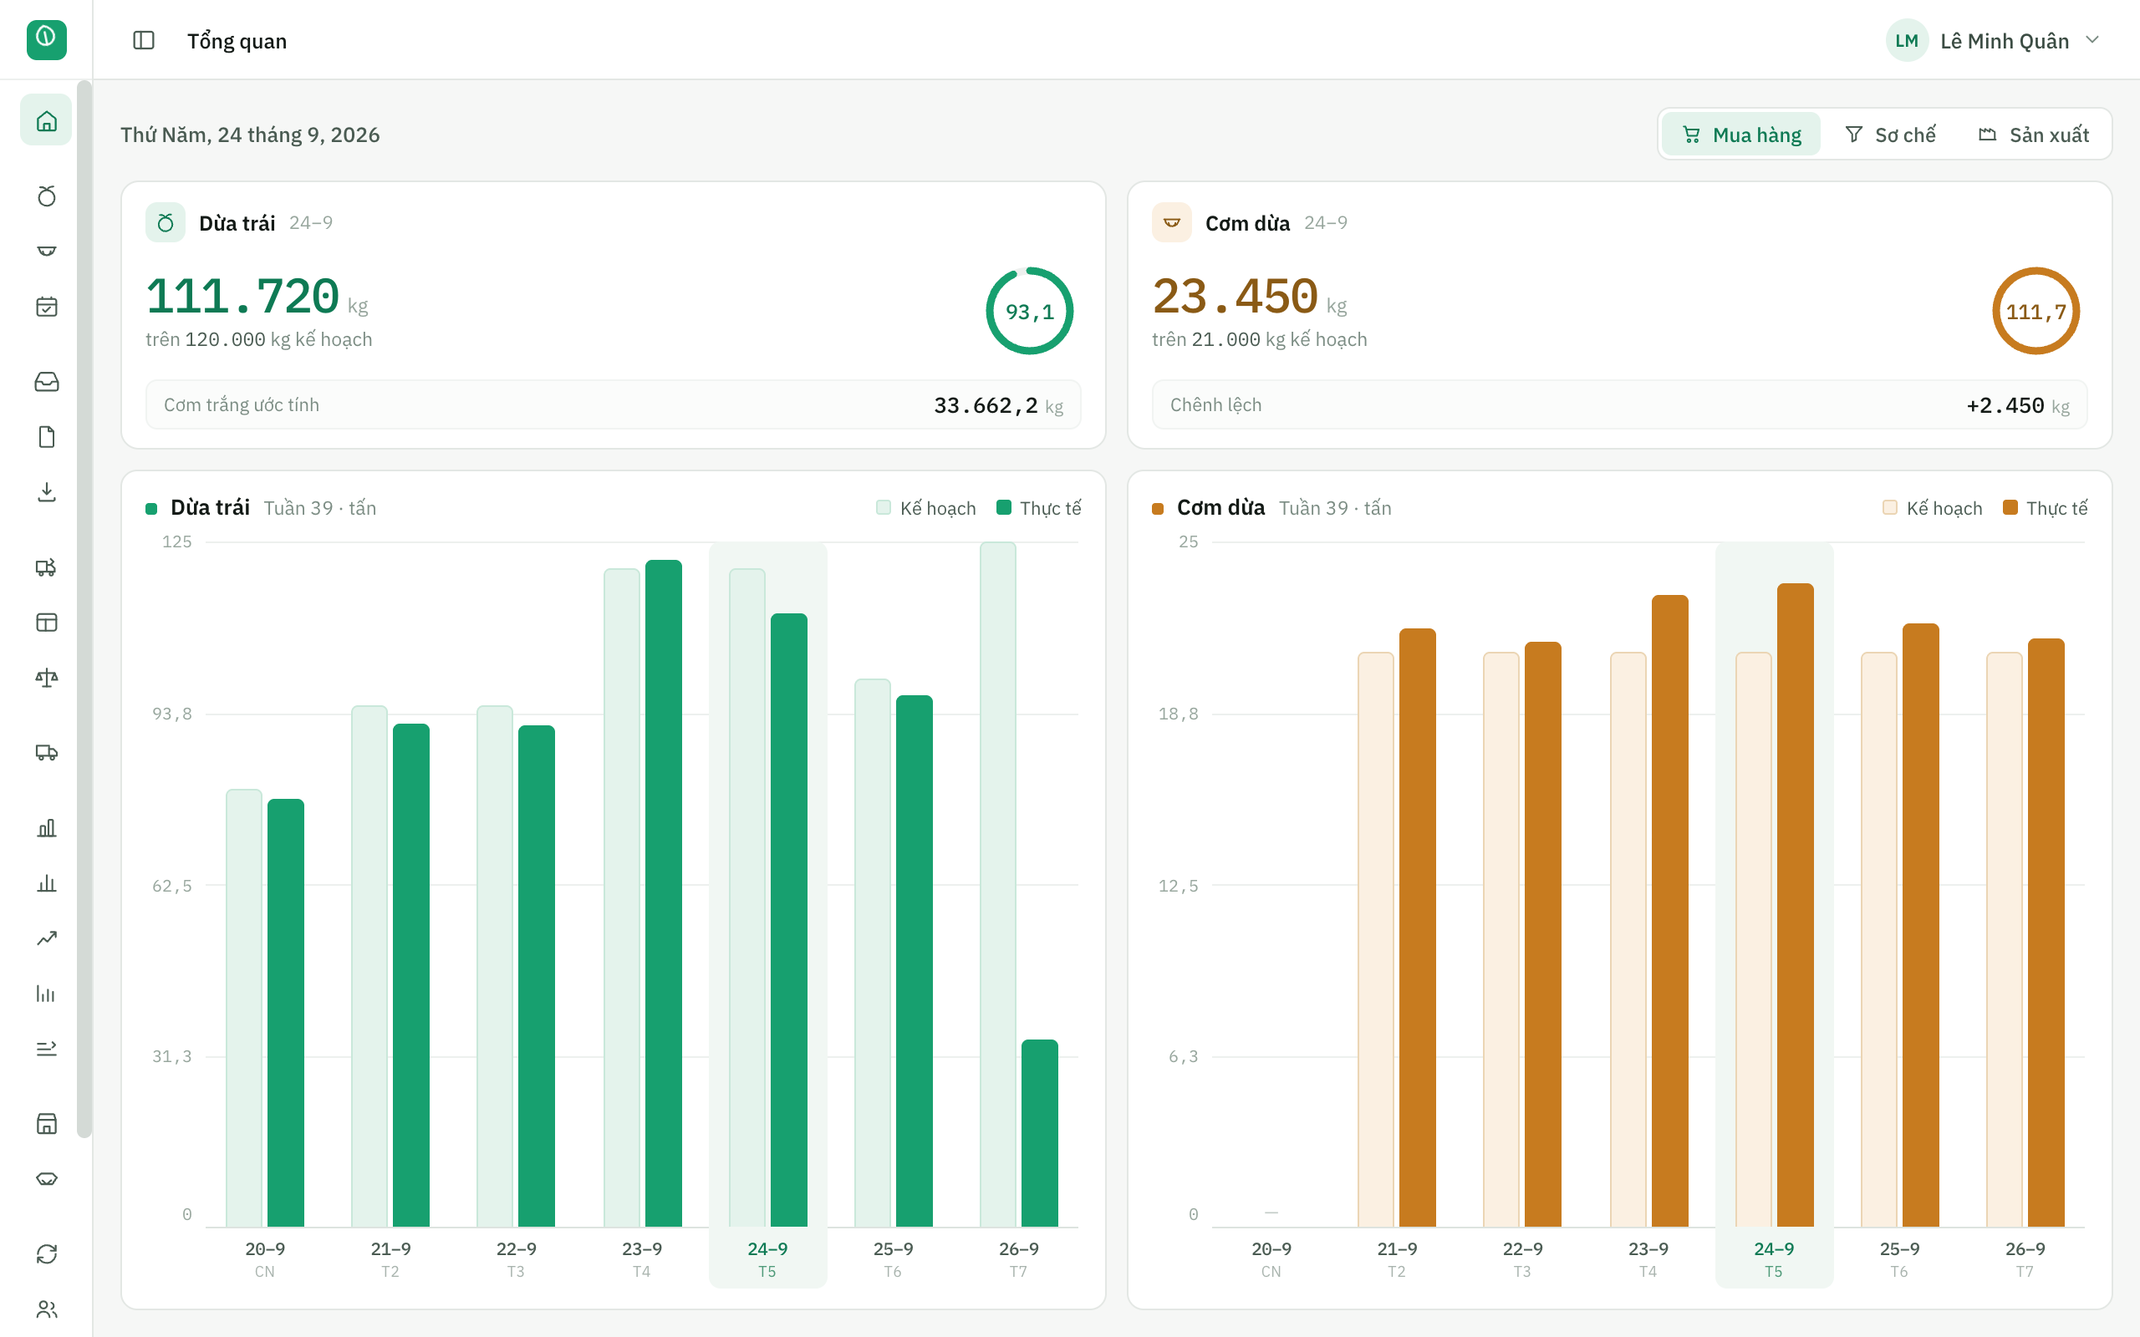The image size is (2140, 1337).
Task: Open the coconut meat bowl sidebar icon
Action: tap(46, 252)
